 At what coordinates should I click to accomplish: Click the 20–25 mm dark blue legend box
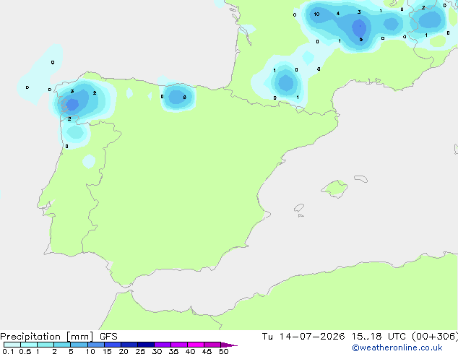tap(129, 345)
